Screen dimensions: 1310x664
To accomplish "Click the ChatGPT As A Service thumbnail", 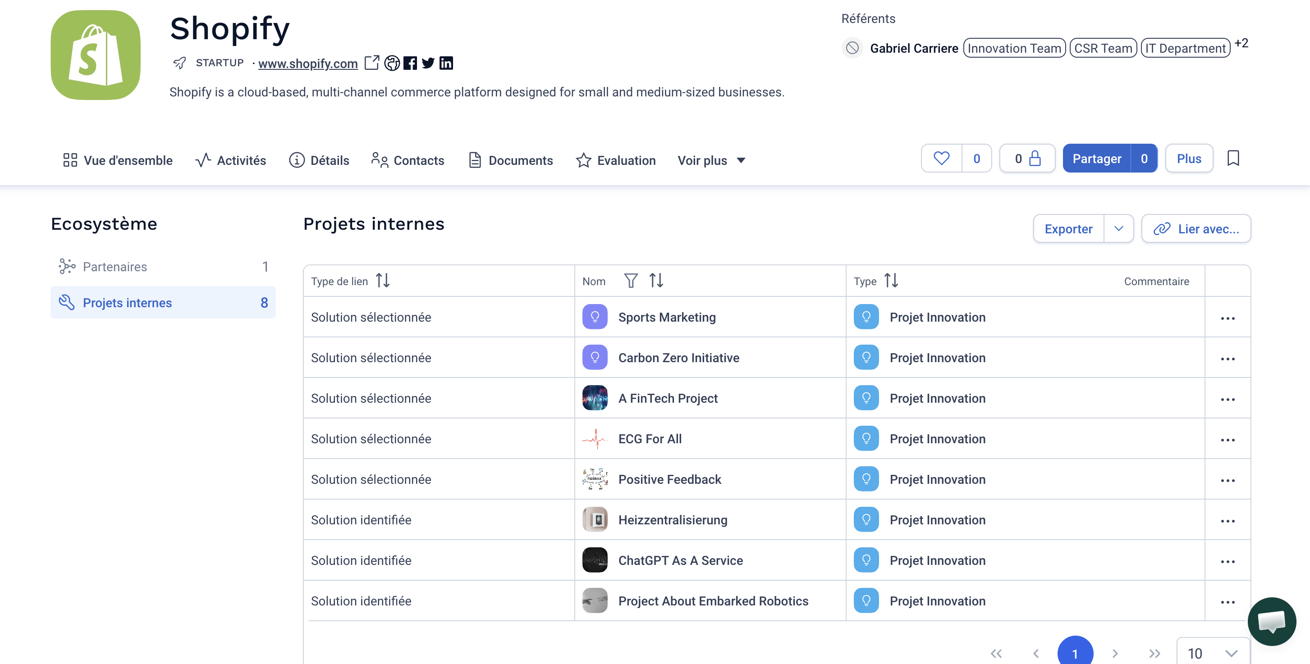I will (595, 561).
